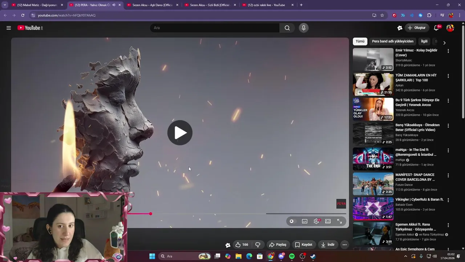This screenshot has width=465, height=262.
Task: Open the tab search dropdown arrow
Action: coord(5,5)
